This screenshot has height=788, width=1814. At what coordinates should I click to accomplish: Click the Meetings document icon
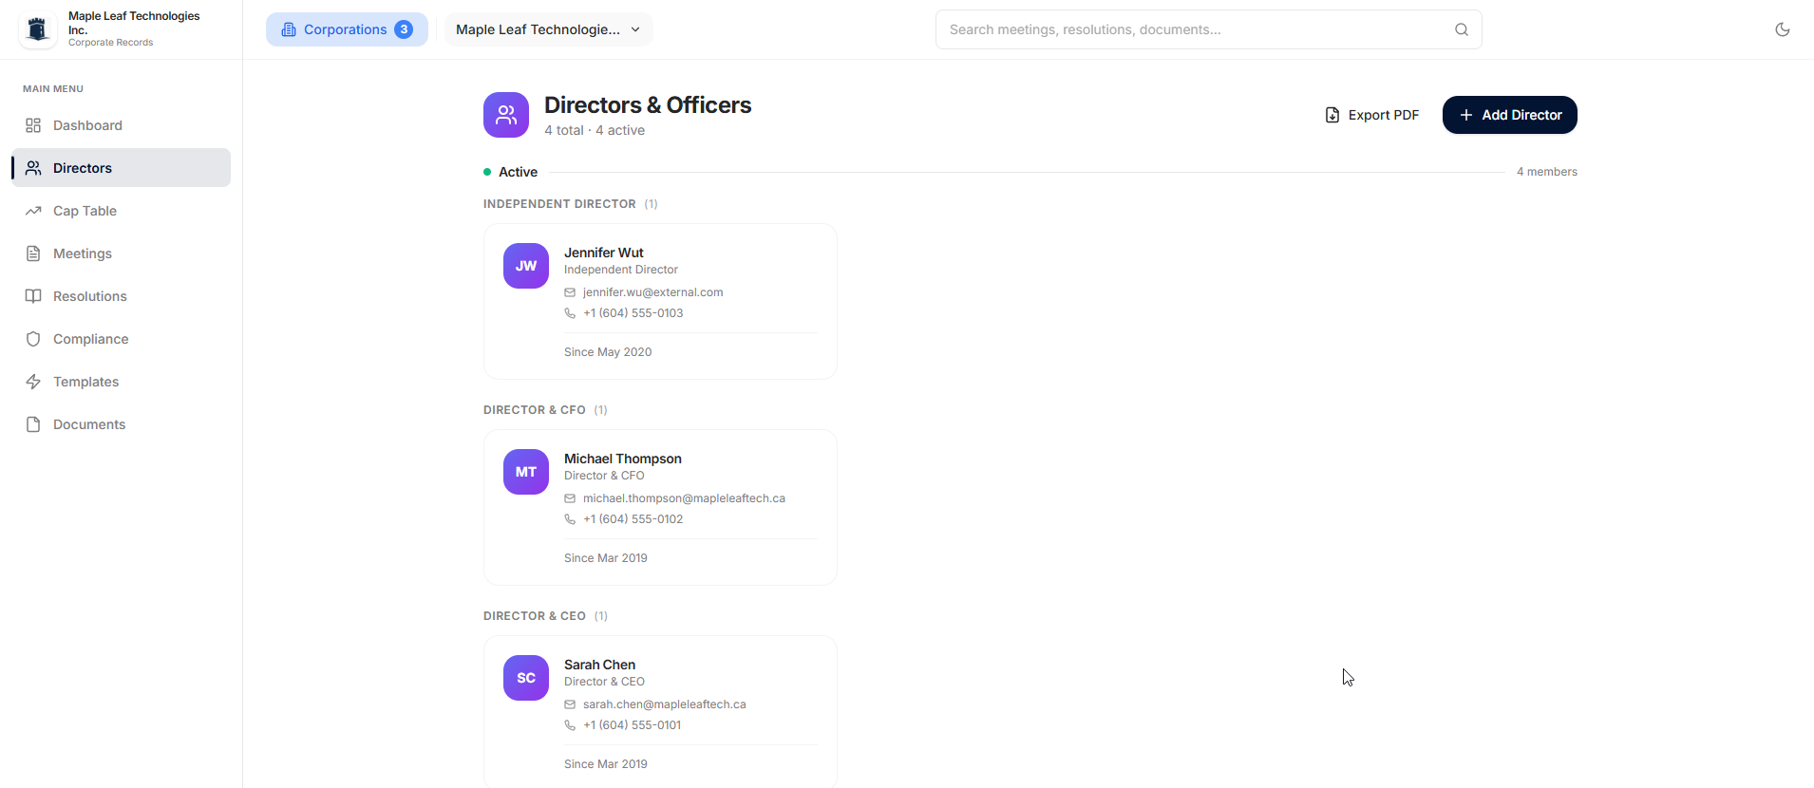tap(33, 253)
